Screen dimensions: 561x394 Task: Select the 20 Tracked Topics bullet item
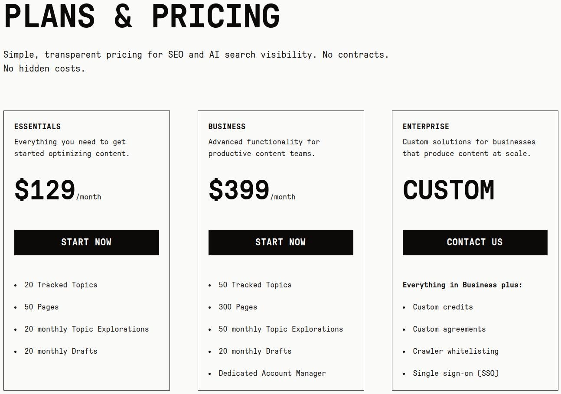(60, 285)
